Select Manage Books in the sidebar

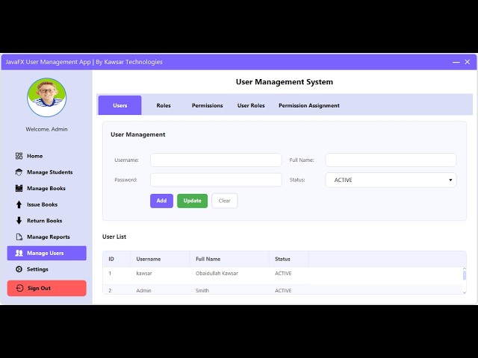click(46, 188)
